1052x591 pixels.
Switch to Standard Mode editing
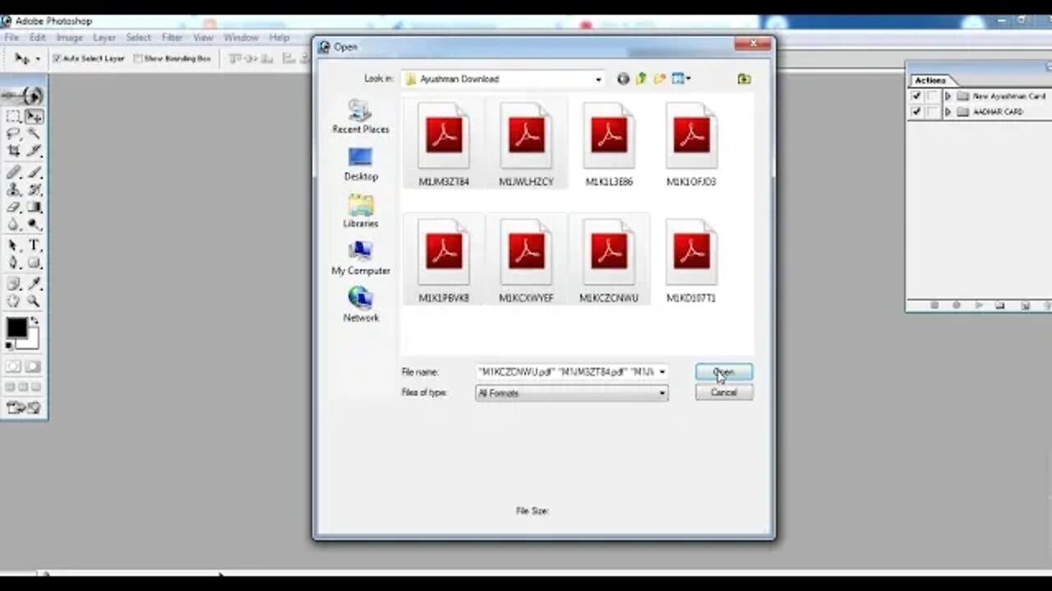(x=14, y=366)
